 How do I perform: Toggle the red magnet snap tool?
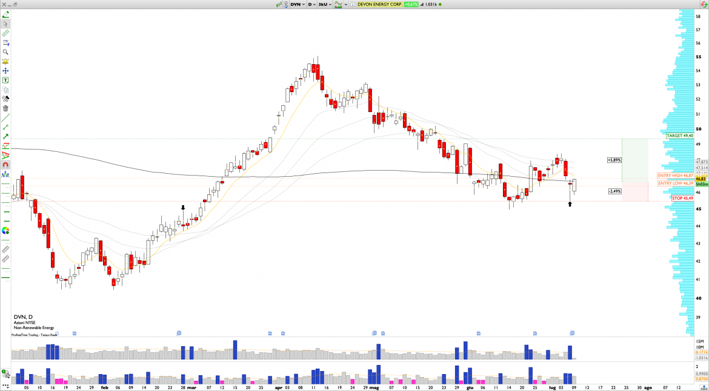click(x=5, y=165)
